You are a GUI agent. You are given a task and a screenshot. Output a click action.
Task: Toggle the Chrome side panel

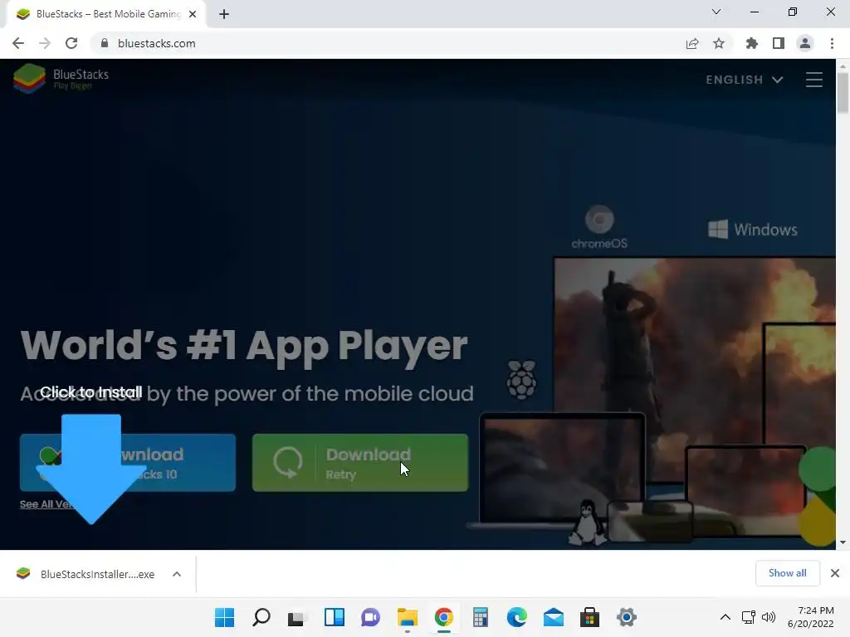[x=779, y=43]
